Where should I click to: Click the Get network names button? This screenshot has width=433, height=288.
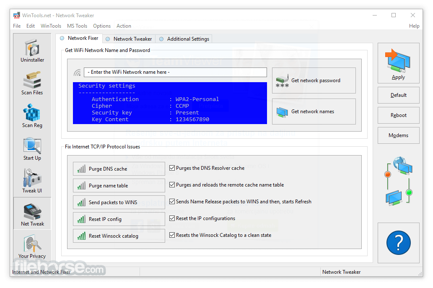coord(314,112)
